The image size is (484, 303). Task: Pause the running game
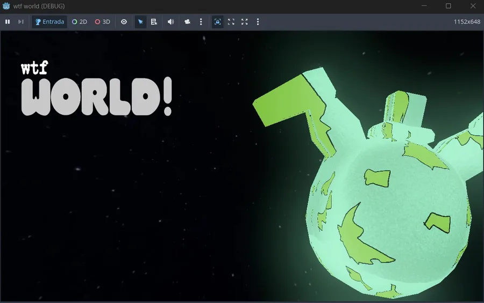coord(8,22)
